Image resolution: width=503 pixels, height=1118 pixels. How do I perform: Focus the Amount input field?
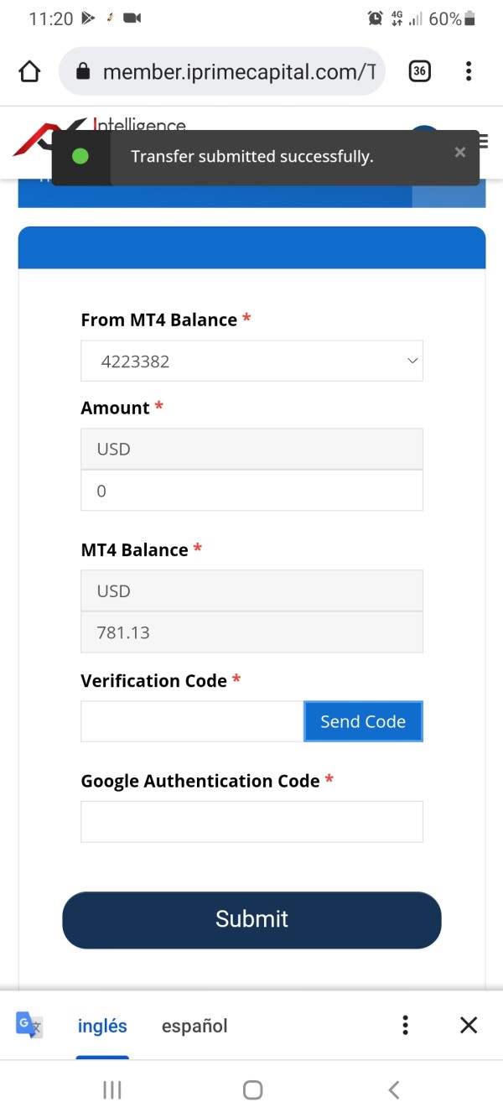pos(251,491)
